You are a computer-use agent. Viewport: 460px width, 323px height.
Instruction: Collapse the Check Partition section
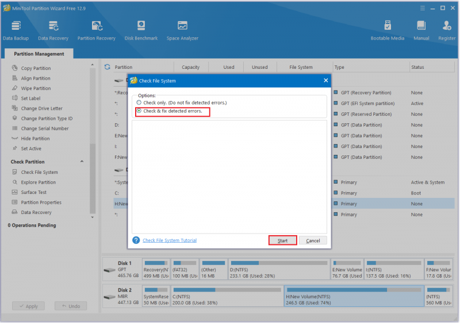coord(82,162)
